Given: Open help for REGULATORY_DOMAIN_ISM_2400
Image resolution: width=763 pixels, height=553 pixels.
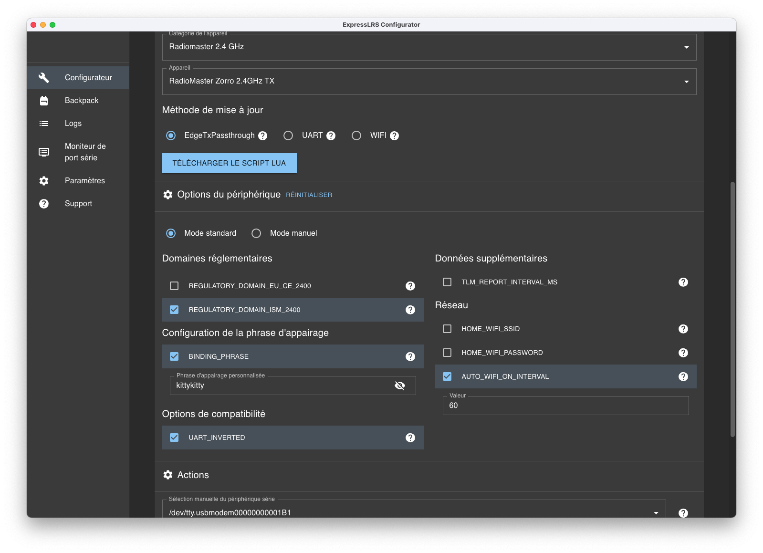Looking at the screenshot, I should [x=410, y=310].
